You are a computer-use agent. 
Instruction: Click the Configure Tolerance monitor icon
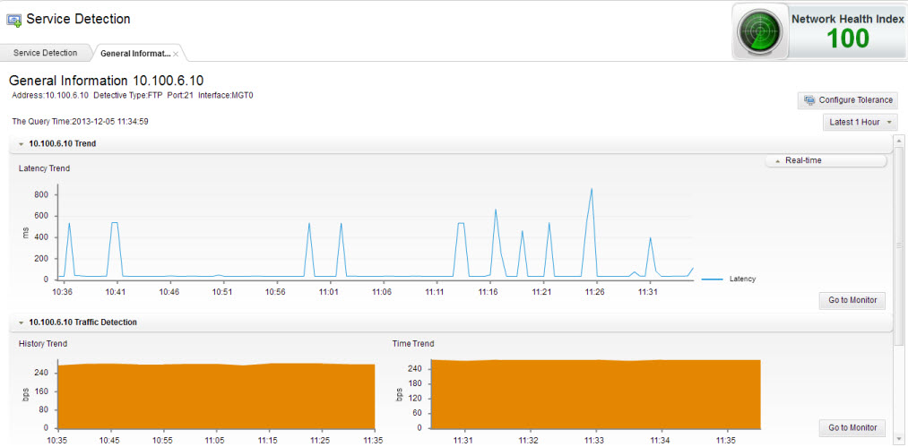(809, 100)
